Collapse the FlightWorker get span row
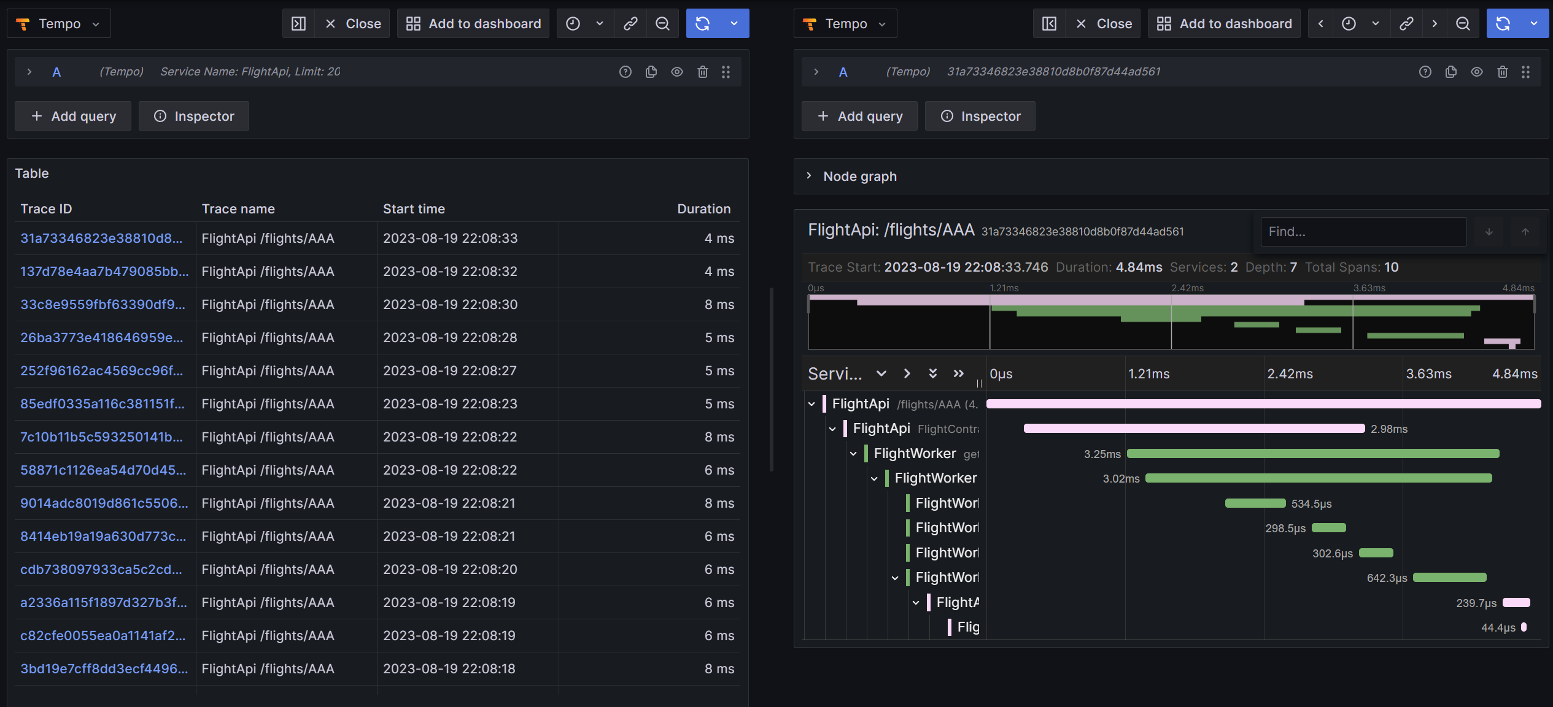1553x707 pixels. (x=853, y=454)
